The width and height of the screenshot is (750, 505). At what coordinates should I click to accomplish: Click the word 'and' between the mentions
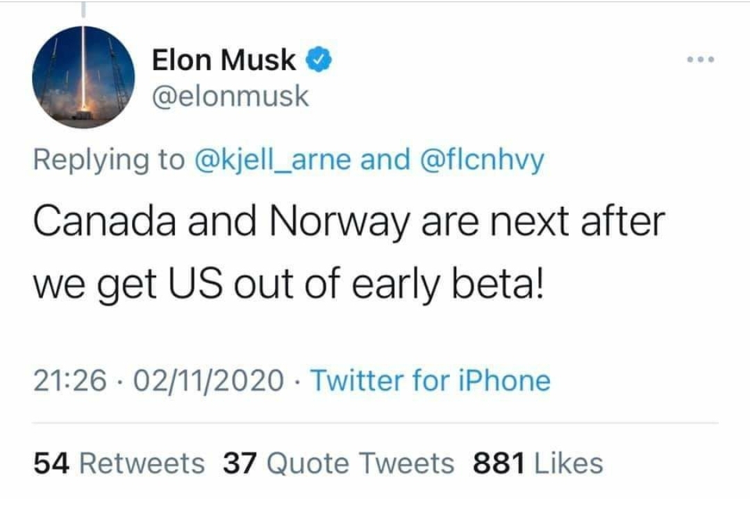385,160
